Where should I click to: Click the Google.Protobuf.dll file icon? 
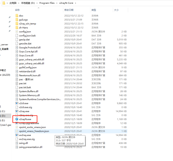click(17, 48)
